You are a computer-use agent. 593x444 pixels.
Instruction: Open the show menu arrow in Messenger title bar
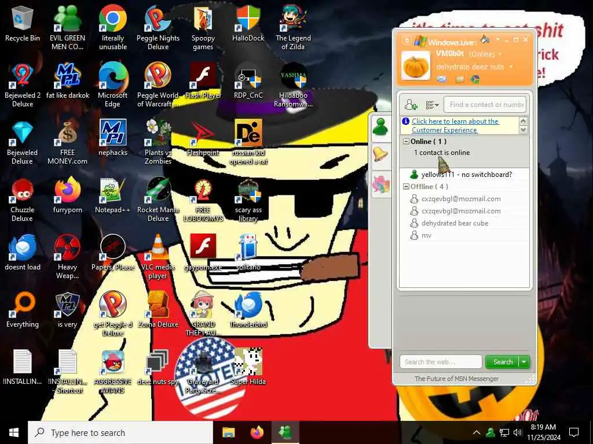(x=498, y=39)
